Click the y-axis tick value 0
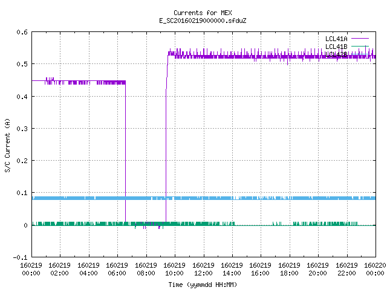This screenshot has width=387, height=290. point(25,225)
